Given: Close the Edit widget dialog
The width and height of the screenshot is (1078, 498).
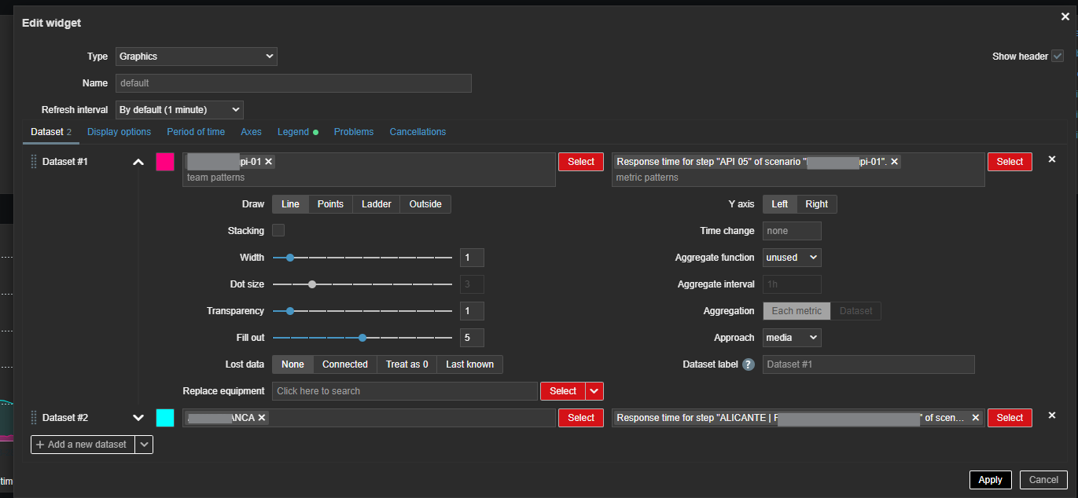Looking at the screenshot, I should [1065, 16].
